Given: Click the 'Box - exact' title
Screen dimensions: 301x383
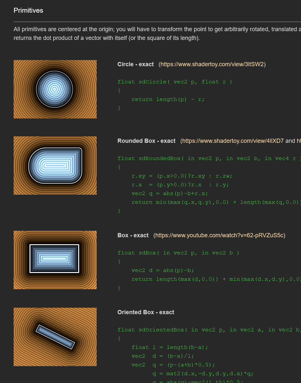Looking at the screenshot, I should point(133,235).
